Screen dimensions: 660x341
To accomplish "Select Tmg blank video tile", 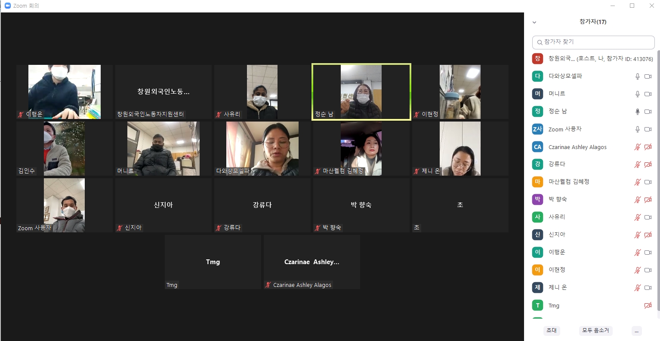I will click(213, 262).
